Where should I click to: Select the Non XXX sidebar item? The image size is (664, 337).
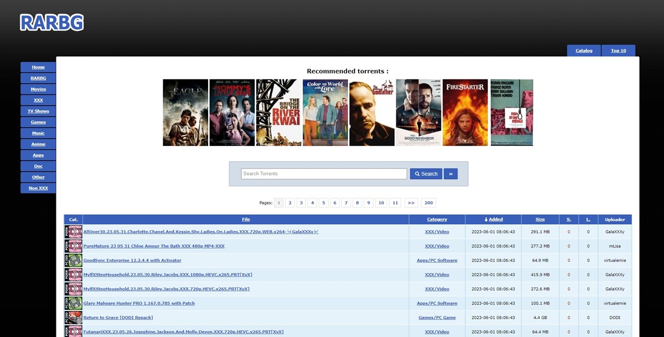tap(38, 188)
